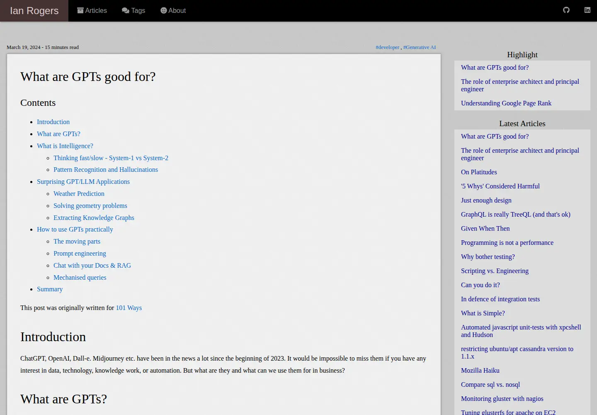
Task: Jump to Summary in contents
Action: click(x=50, y=289)
